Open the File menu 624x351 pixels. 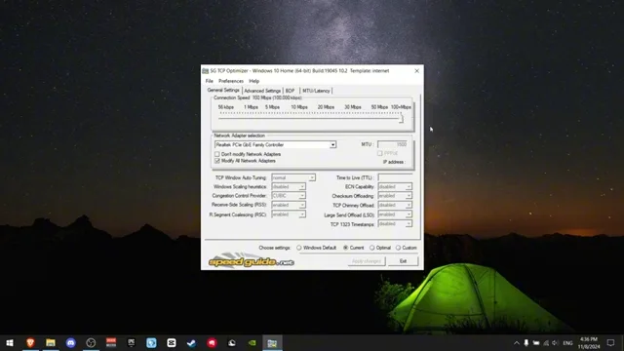click(210, 81)
